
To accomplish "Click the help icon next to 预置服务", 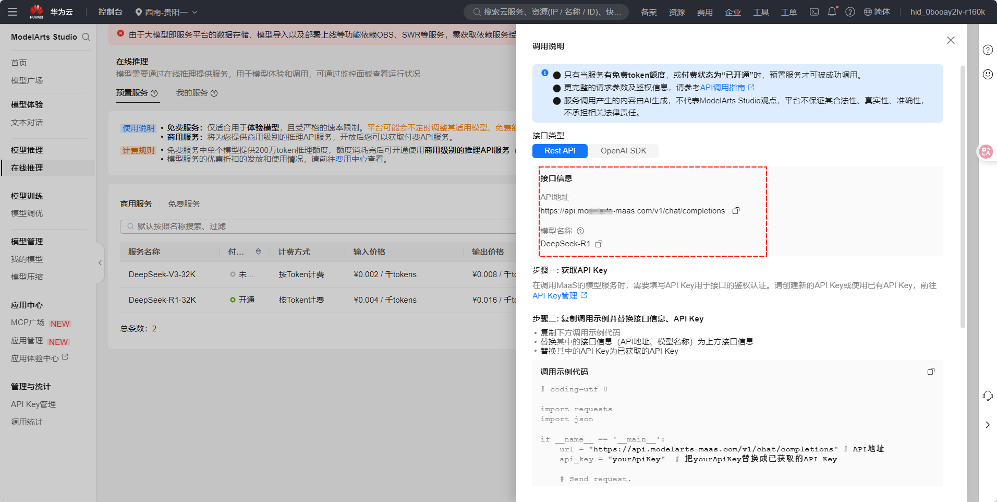I will (x=154, y=93).
